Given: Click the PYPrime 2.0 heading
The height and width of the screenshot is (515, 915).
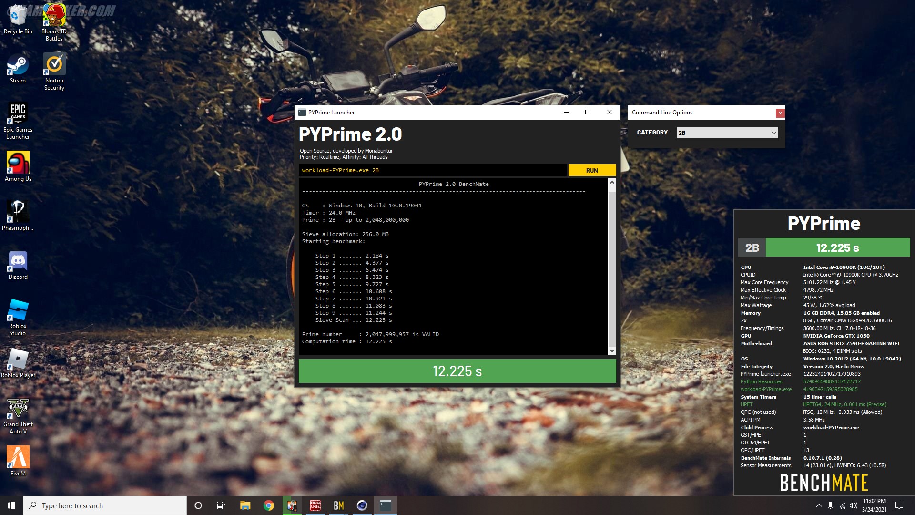Looking at the screenshot, I should click(350, 134).
